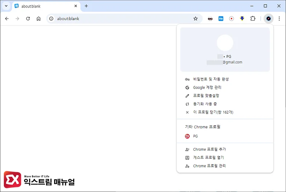Click the forward navigation arrow
Screen dimensions: 286x192
coord(17,19)
